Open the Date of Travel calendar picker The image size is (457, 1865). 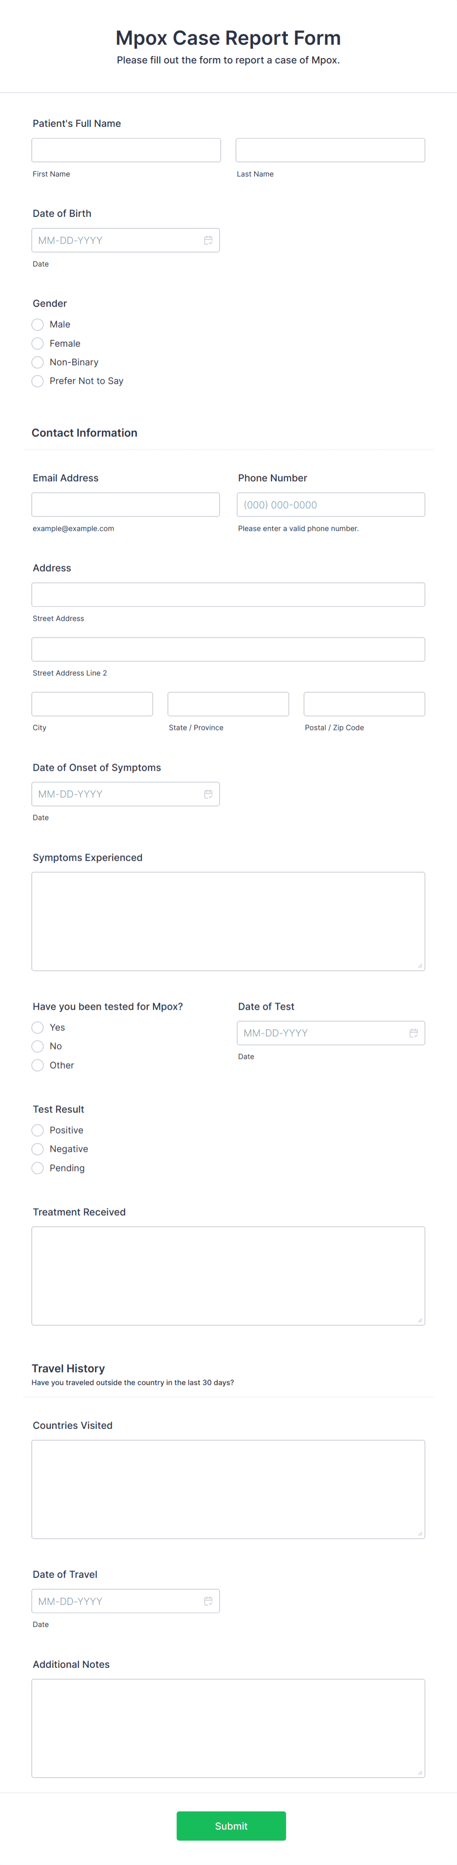(x=208, y=1601)
